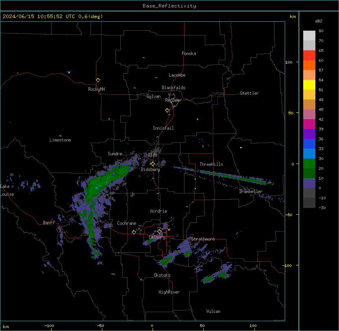Click the Banff label
339x331 pixels.
49,223
